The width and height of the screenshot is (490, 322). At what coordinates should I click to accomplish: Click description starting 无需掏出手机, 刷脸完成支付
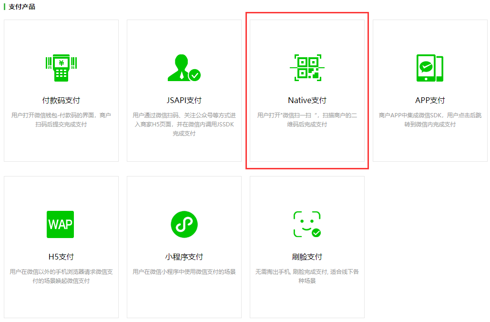point(307,276)
